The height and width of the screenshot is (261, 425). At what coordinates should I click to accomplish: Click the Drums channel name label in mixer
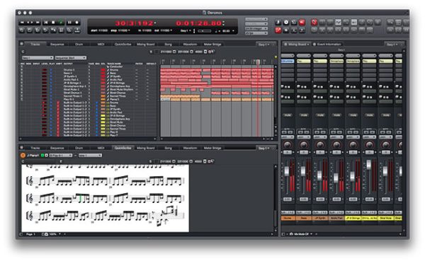tap(288, 218)
